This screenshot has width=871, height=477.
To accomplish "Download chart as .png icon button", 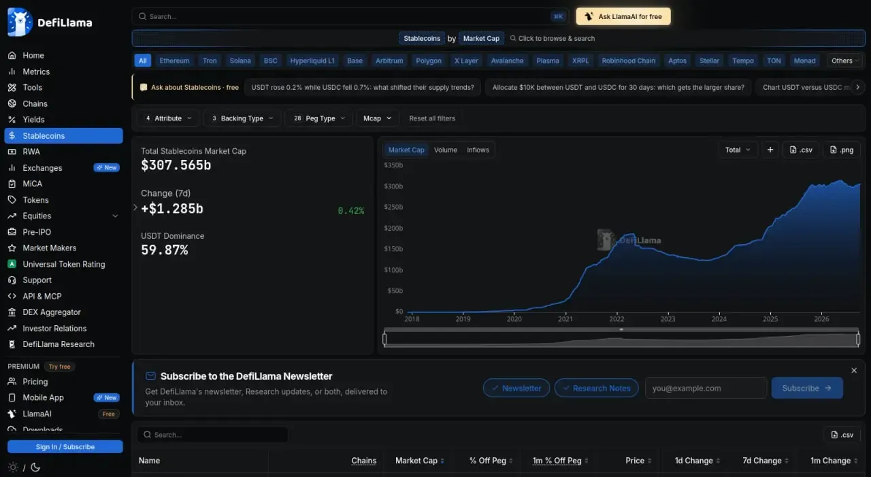I will click(842, 150).
